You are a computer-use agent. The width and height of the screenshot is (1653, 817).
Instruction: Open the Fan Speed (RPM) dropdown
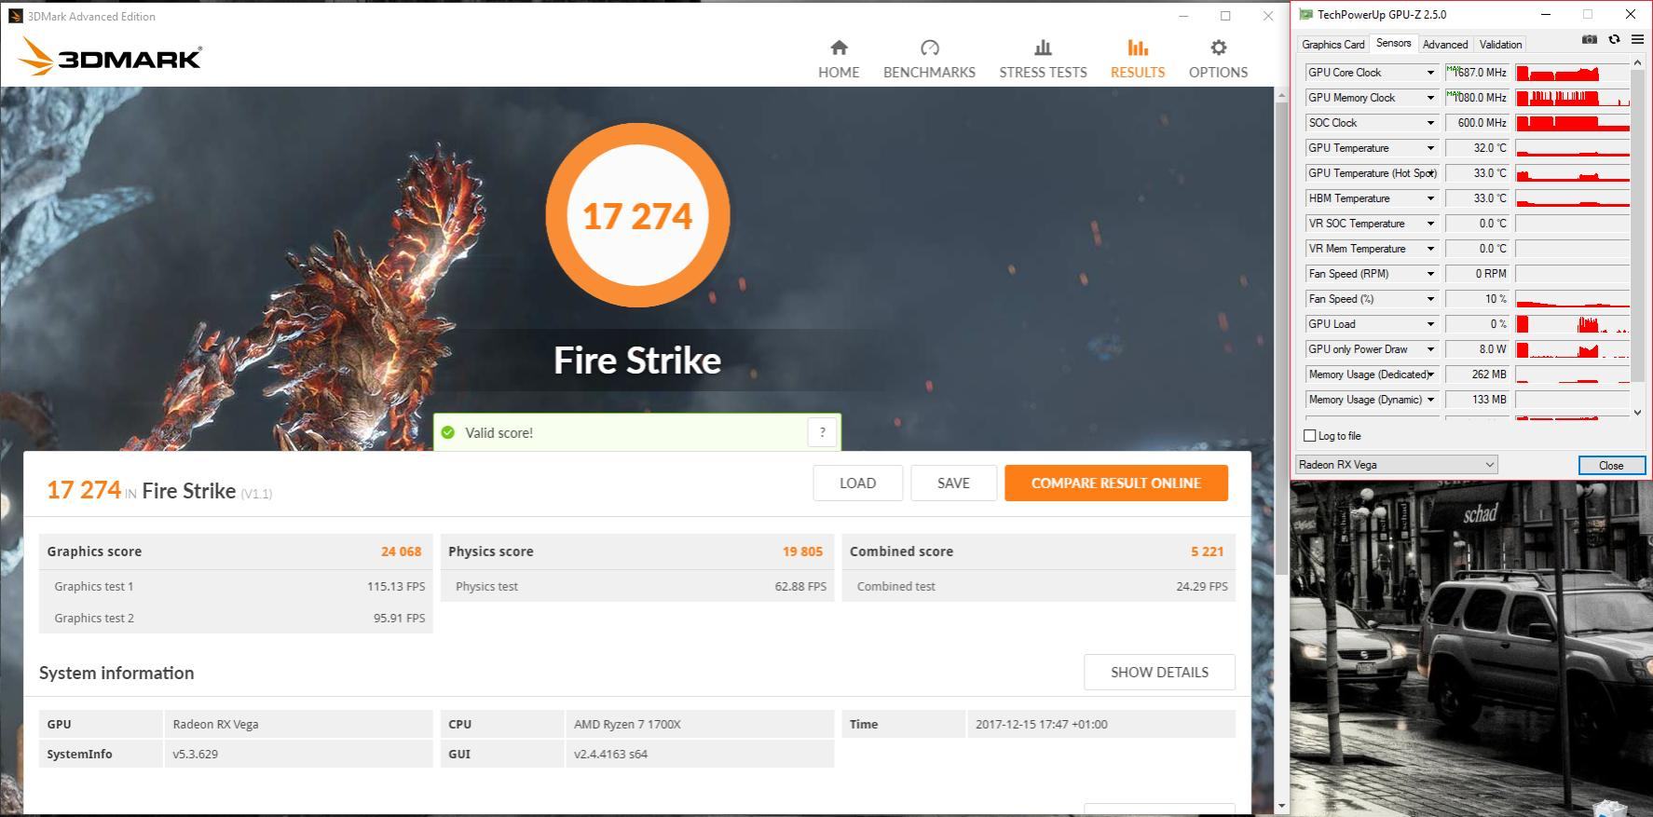coord(1430,274)
